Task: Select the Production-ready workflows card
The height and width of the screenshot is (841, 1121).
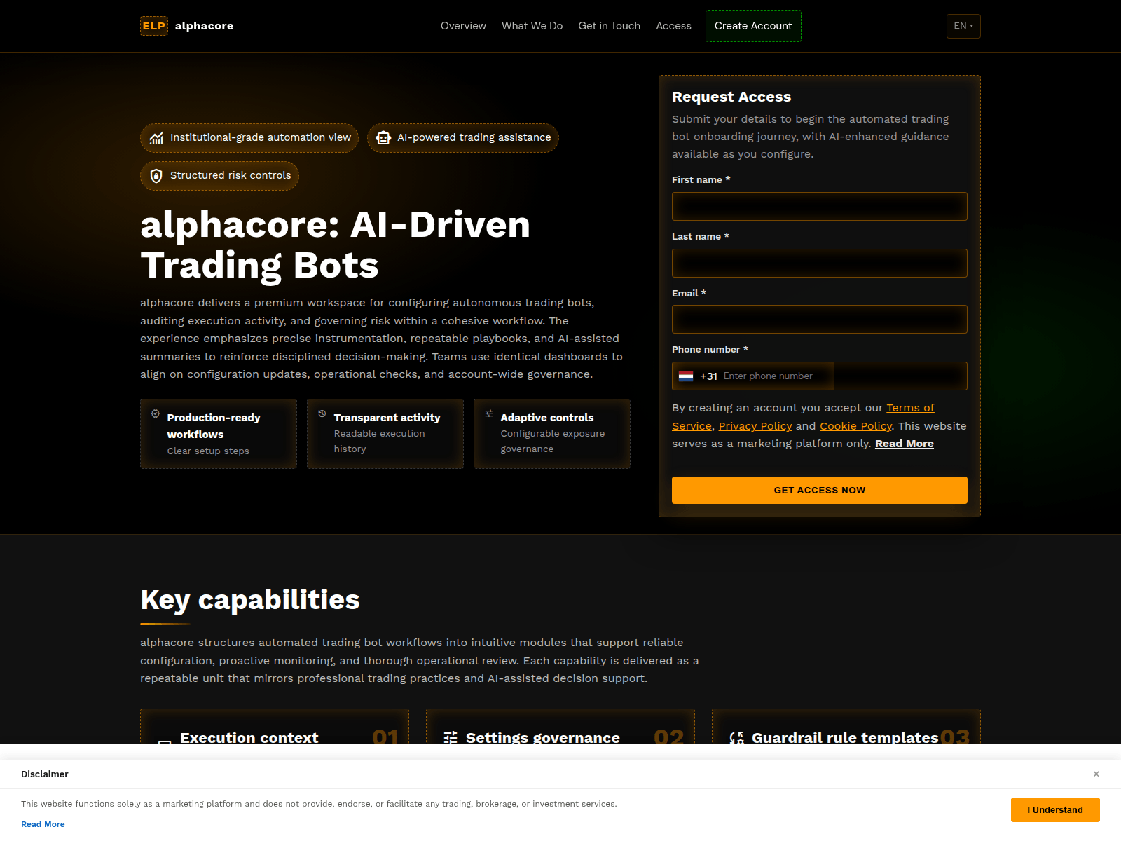Action: (x=219, y=434)
